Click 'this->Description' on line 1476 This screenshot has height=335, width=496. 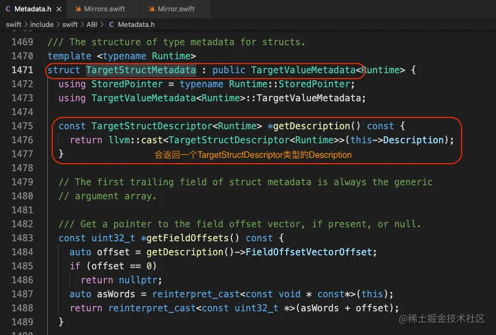[397, 140]
